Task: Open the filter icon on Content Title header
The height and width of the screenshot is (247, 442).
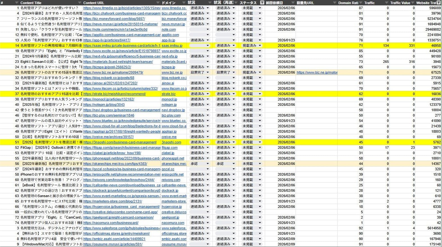Action: [79, 3]
